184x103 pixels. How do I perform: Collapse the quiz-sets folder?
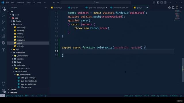point(21,65)
